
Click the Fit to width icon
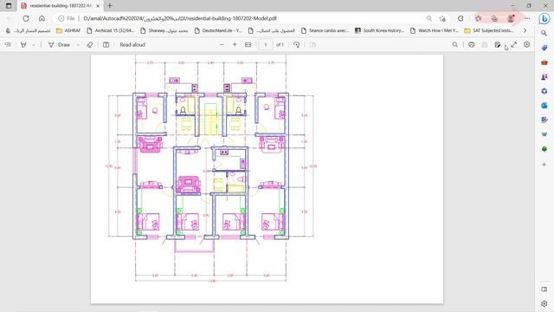pyautogui.click(x=248, y=44)
